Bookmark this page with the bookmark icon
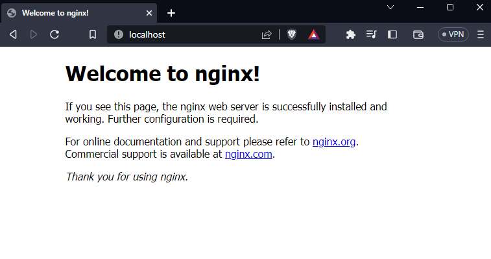Image resolution: width=491 pixels, height=259 pixels. tap(93, 34)
